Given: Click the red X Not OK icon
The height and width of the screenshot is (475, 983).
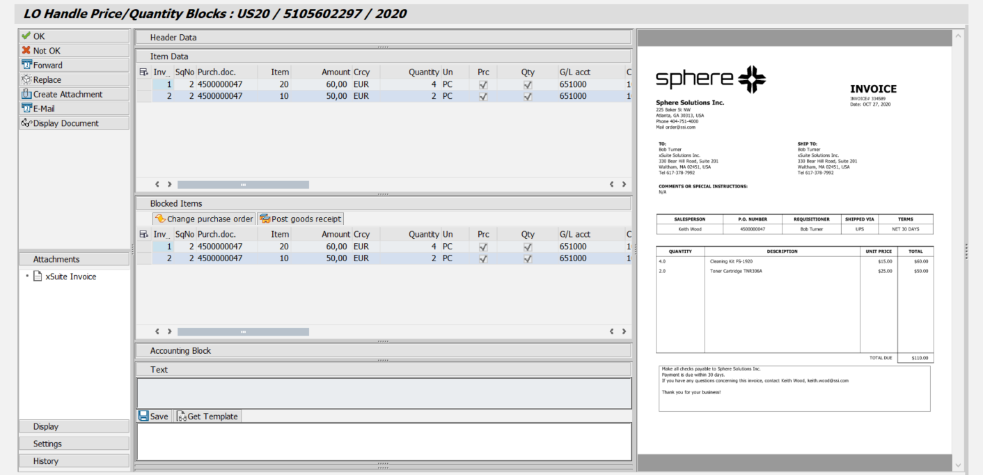Looking at the screenshot, I should point(26,51).
